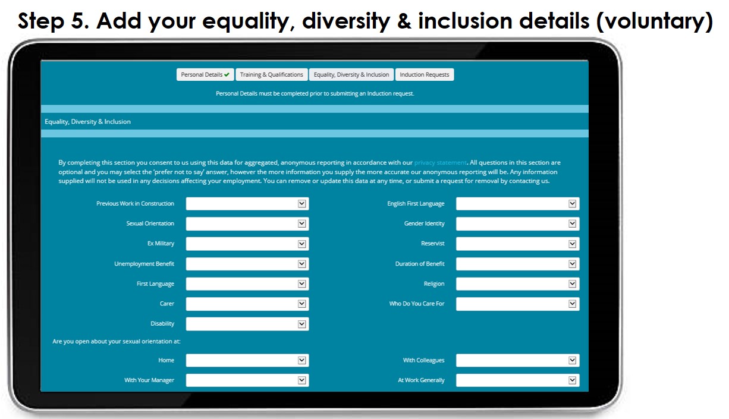The image size is (729, 419).
Task: Open the Duration of Benefit dropdown
Action: point(517,264)
